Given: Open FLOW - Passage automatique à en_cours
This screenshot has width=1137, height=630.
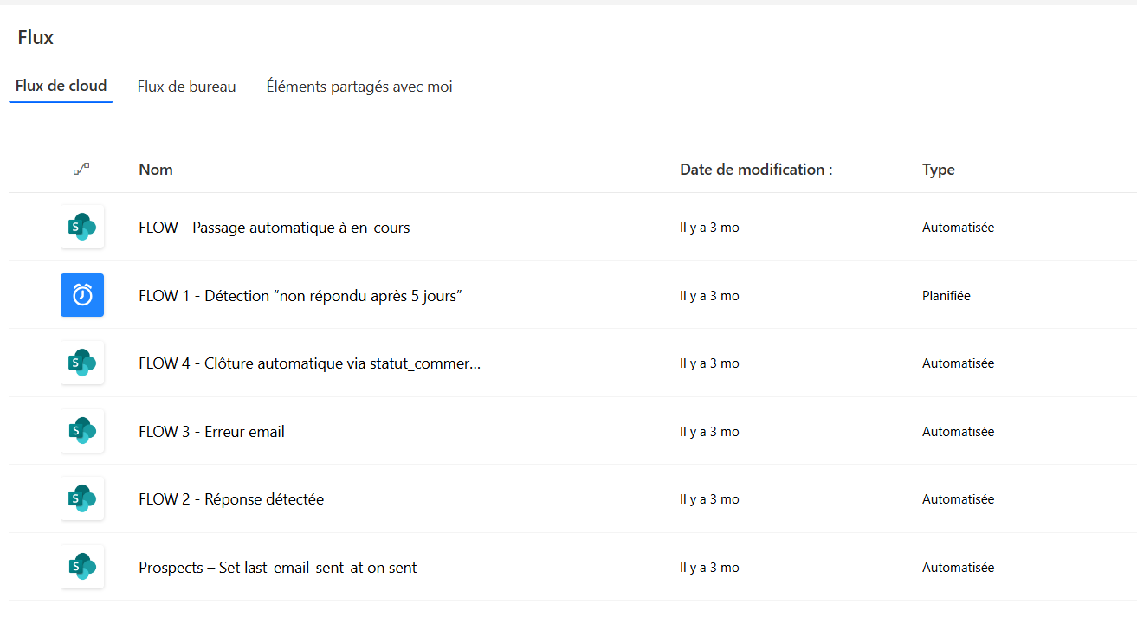Looking at the screenshot, I should tap(275, 228).
